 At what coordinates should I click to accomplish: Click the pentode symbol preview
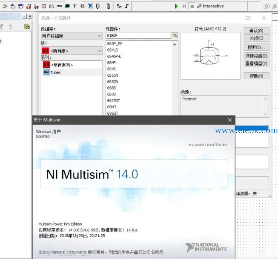pos(210,56)
